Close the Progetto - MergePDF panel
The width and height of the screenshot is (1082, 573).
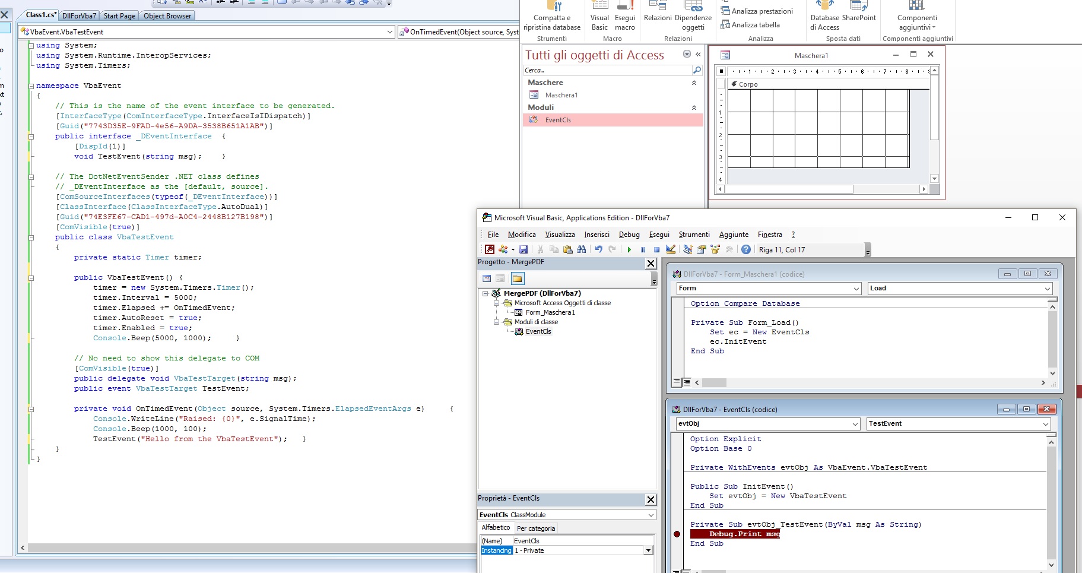pyautogui.click(x=651, y=263)
